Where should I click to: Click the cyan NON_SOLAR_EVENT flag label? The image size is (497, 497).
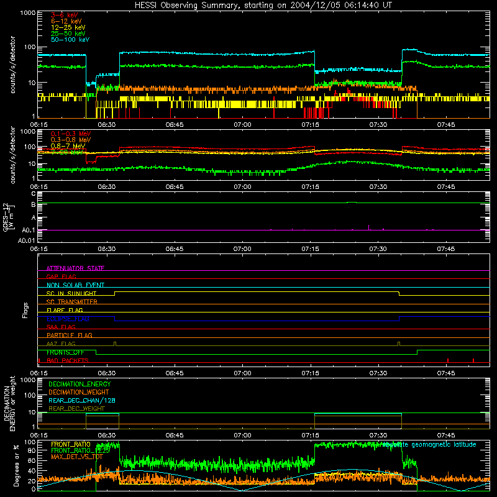pyautogui.click(x=75, y=285)
